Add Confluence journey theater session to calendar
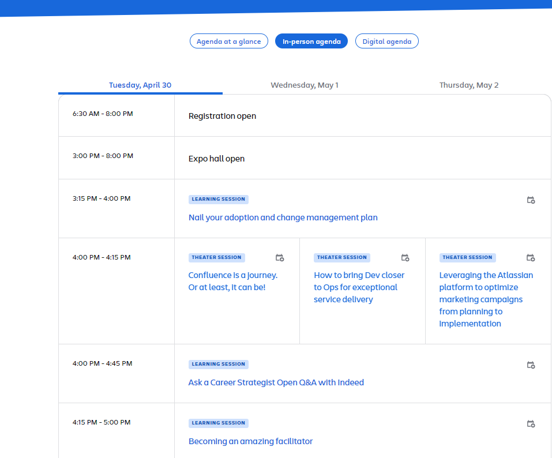The height and width of the screenshot is (458, 552). [280, 258]
